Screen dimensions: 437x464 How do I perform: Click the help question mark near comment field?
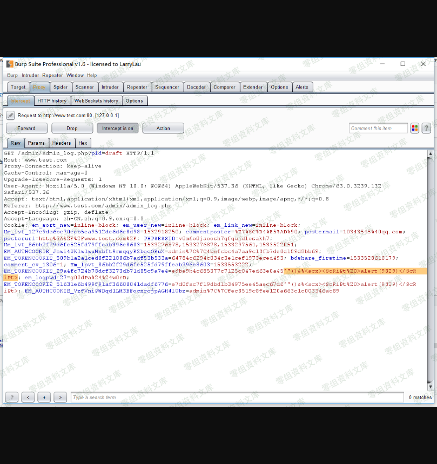click(426, 128)
